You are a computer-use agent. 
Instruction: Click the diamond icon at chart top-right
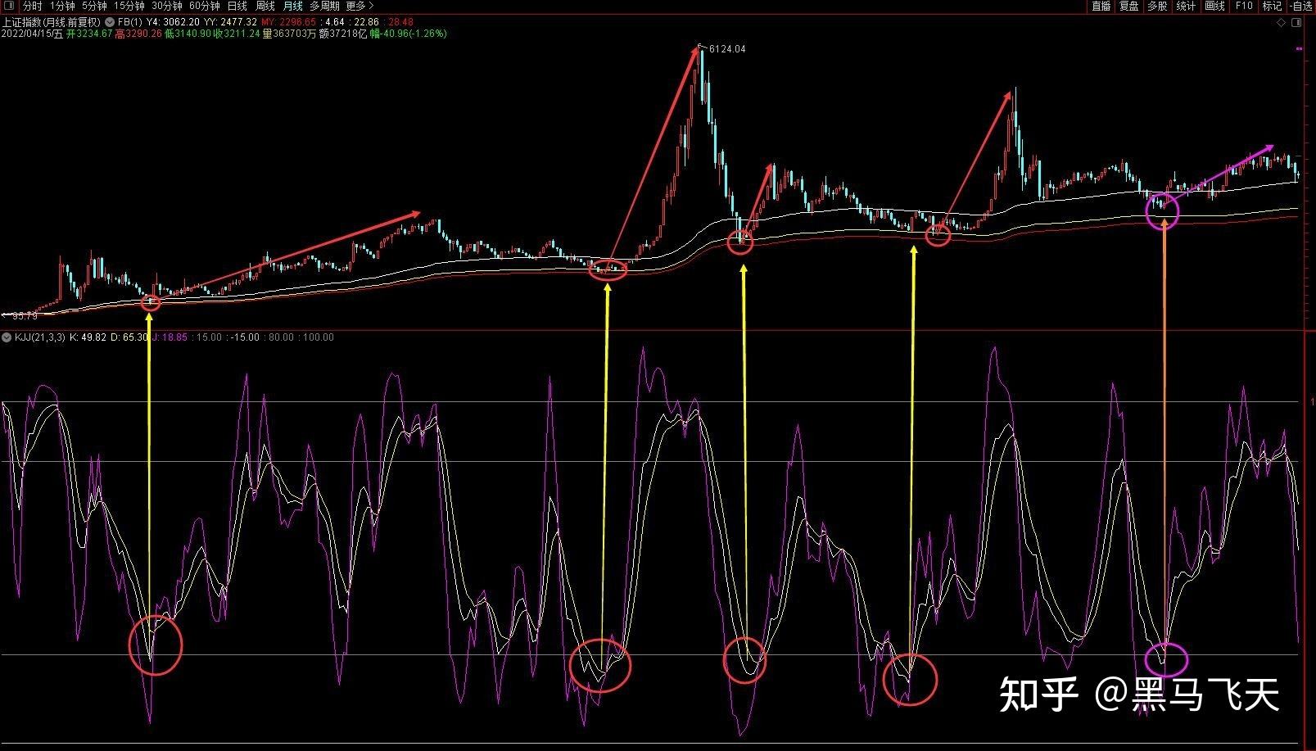(1281, 23)
